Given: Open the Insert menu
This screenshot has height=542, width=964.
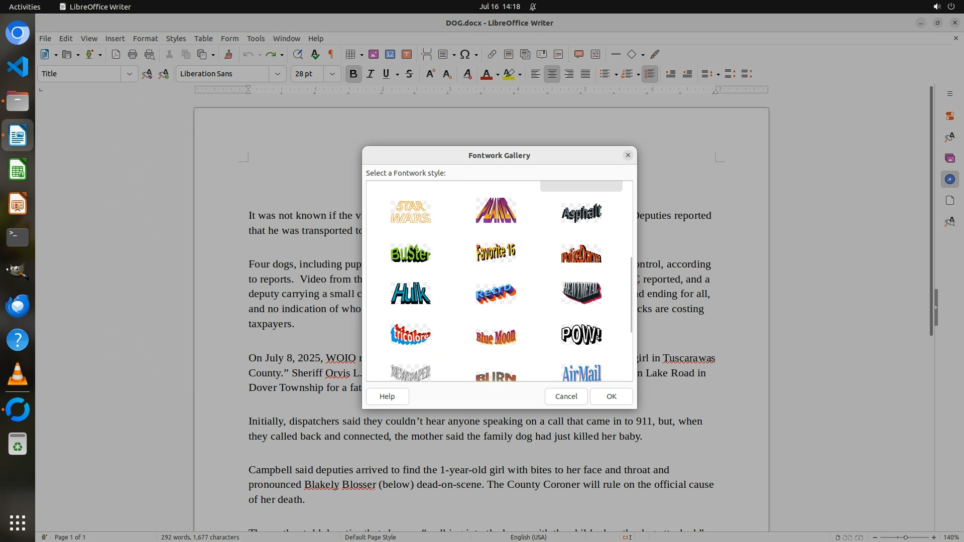Looking at the screenshot, I should coord(114,39).
